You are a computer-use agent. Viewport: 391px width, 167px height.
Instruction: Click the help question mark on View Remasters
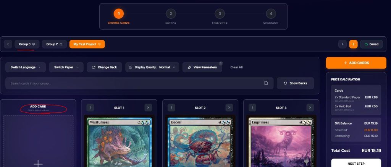click(x=221, y=63)
